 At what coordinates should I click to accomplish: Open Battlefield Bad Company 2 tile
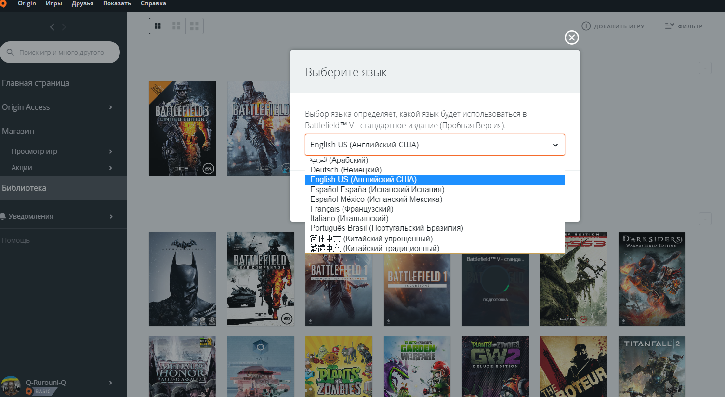(x=261, y=279)
